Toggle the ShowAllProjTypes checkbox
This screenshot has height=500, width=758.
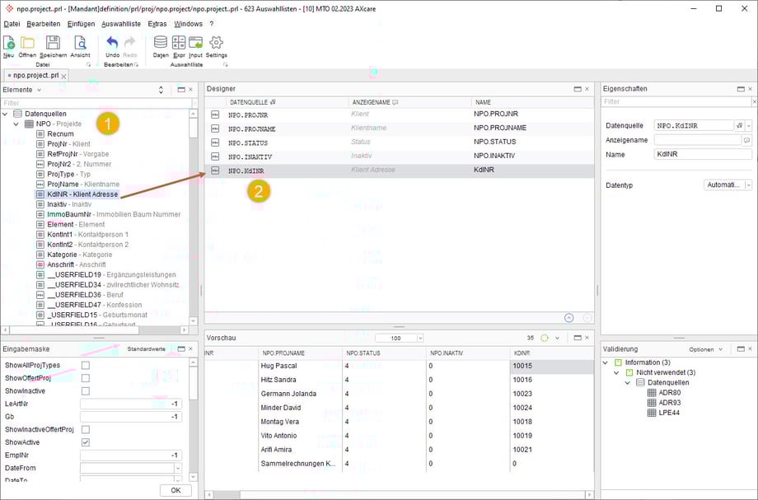point(86,365)
